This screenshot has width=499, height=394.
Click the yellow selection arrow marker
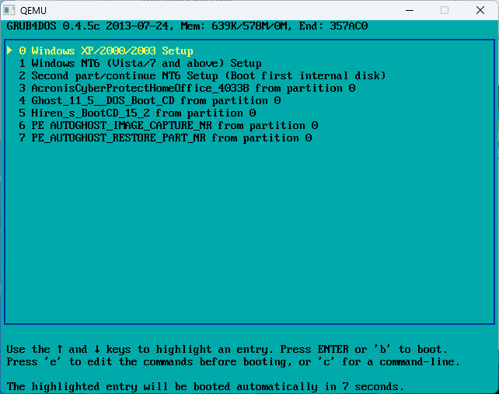tap(9, 51)
